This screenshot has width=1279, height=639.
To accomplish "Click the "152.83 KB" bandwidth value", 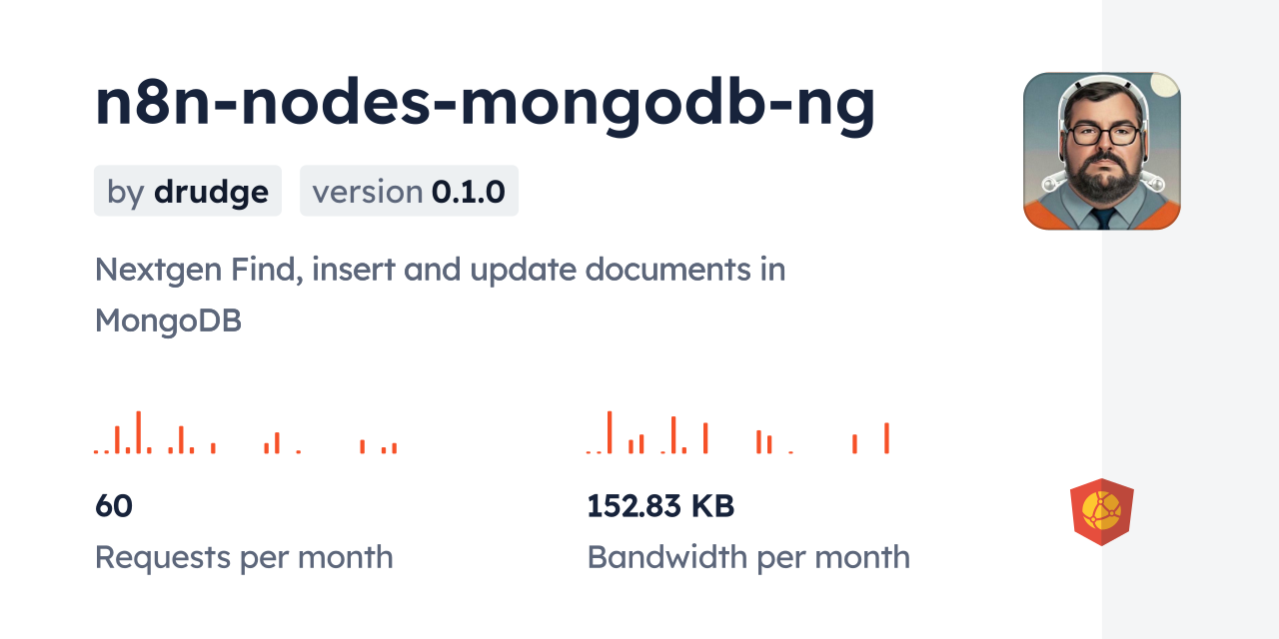I will (660, 506).
